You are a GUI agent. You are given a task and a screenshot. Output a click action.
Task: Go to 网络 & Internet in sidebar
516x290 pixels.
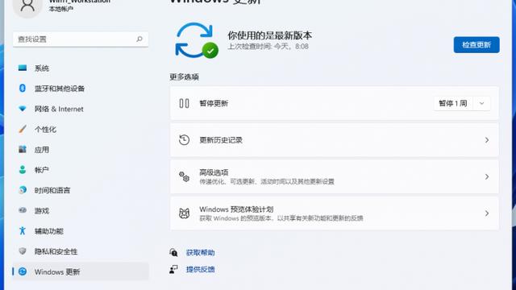click(81, 109)
